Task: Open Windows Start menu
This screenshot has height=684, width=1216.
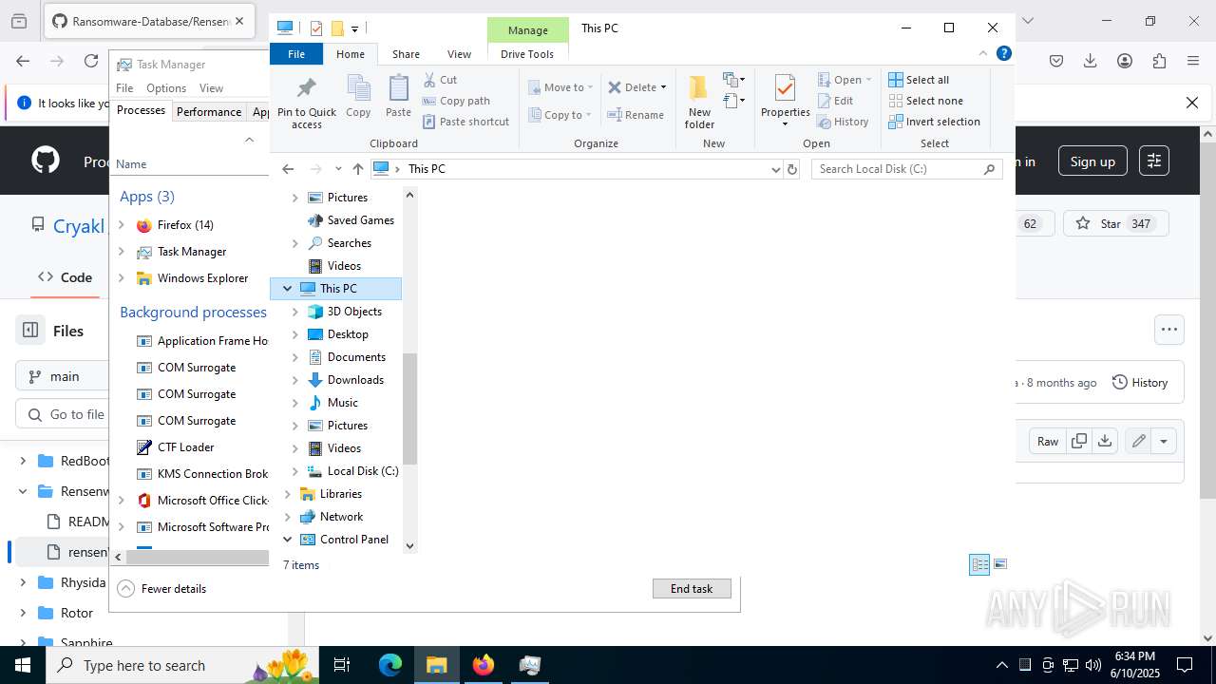Action: click(x=23, y=665)
